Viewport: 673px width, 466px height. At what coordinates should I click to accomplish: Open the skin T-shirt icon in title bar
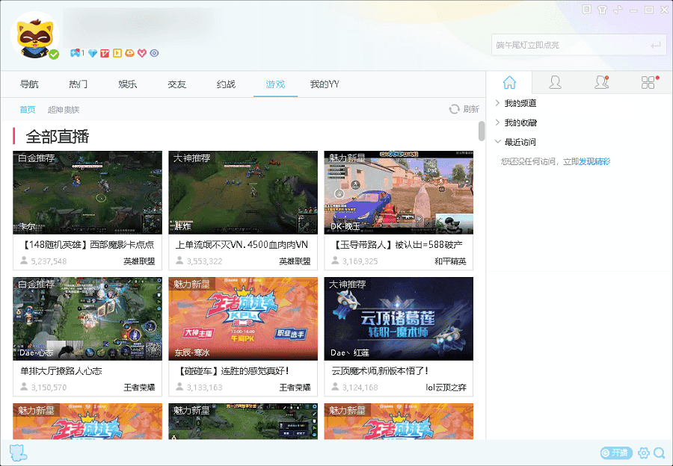602,10
